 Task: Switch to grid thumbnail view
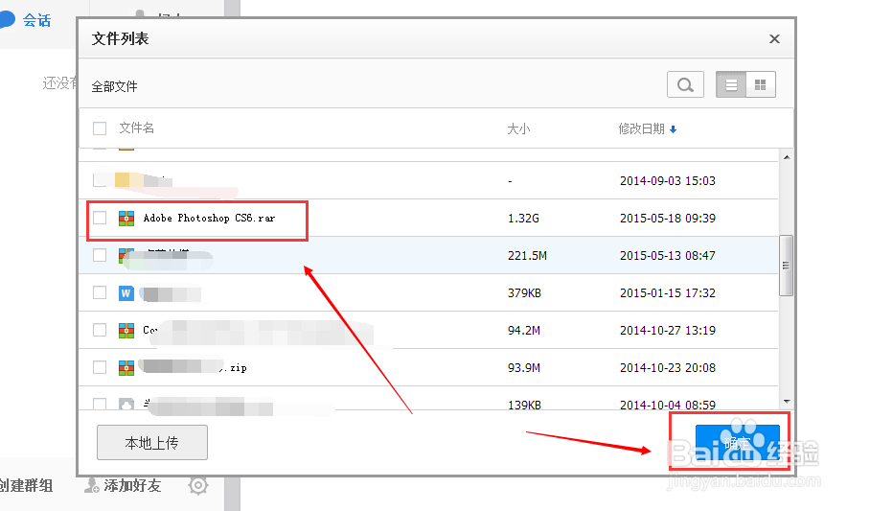[761, 85]
